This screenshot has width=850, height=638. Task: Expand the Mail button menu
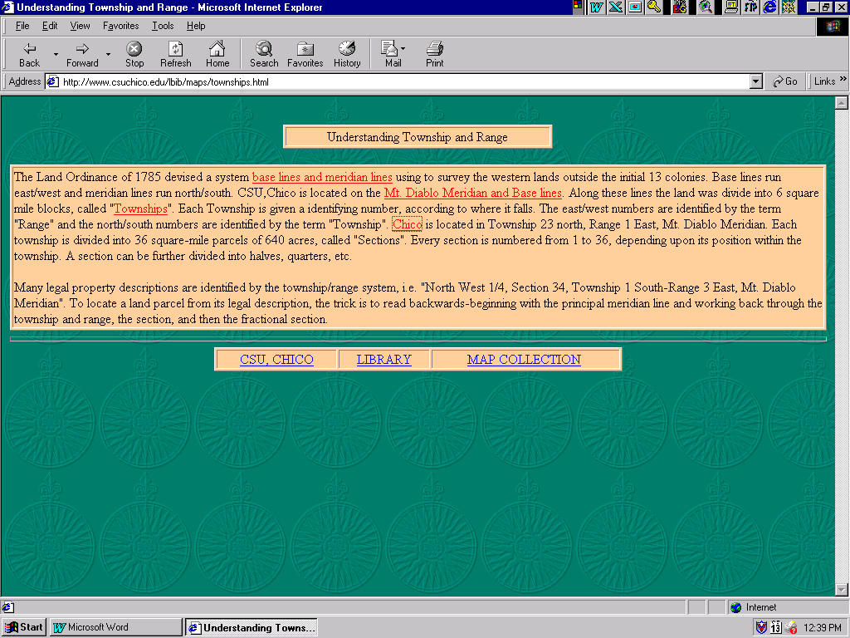(403, 48)
